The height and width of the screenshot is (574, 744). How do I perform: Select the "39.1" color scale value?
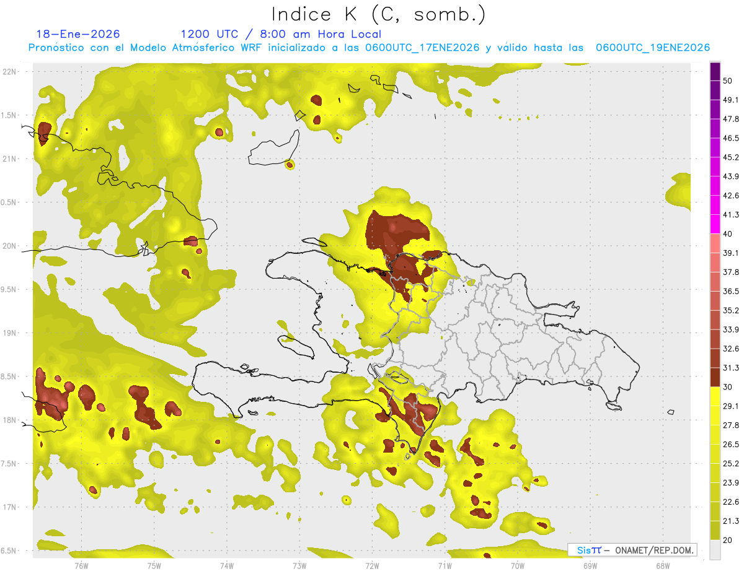pyautogui.click(x=731, y=253)
